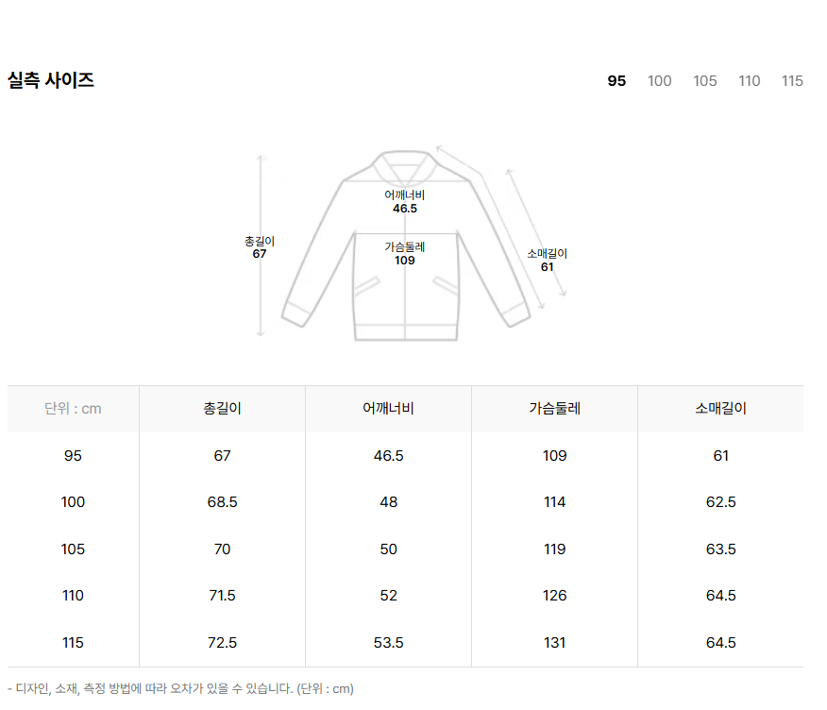Select the 95 size tab

click(x=616, y=80)
